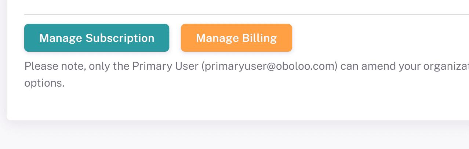Viewport: 469px width, 149px height.
Task: Click the word "can" after the email
Action: 349,67
